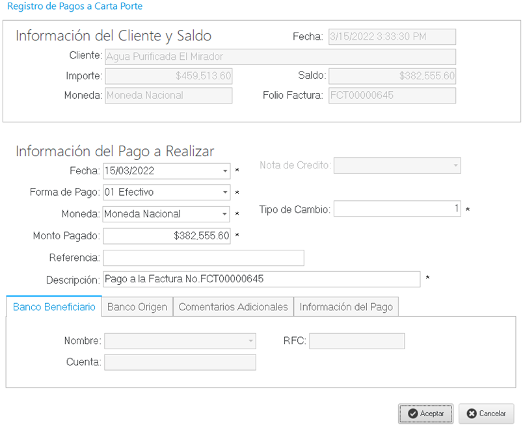This screenshot has width=523, height=426.
Task: Click the Descripción text field
Action: 261,279
